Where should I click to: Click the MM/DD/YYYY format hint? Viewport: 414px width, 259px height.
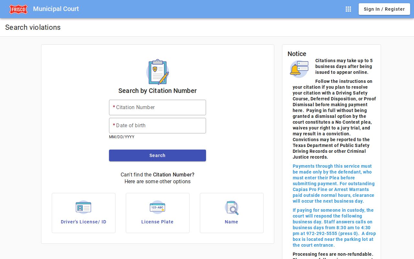click(x=122, y=137)
